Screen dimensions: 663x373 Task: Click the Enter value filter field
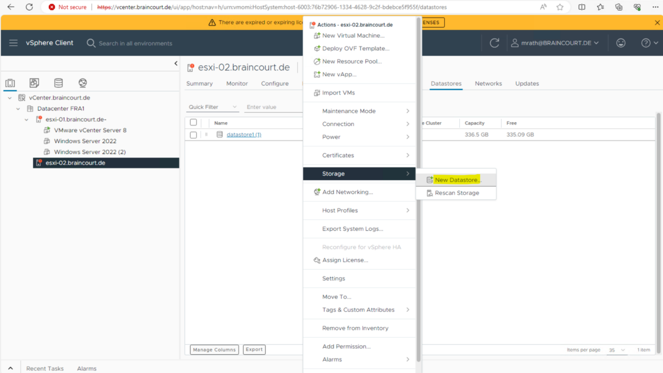click(x=272, y=107)
